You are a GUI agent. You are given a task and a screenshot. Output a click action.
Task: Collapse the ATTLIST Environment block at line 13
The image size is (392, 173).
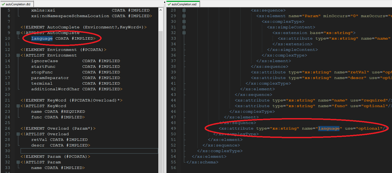pos(18,55)
